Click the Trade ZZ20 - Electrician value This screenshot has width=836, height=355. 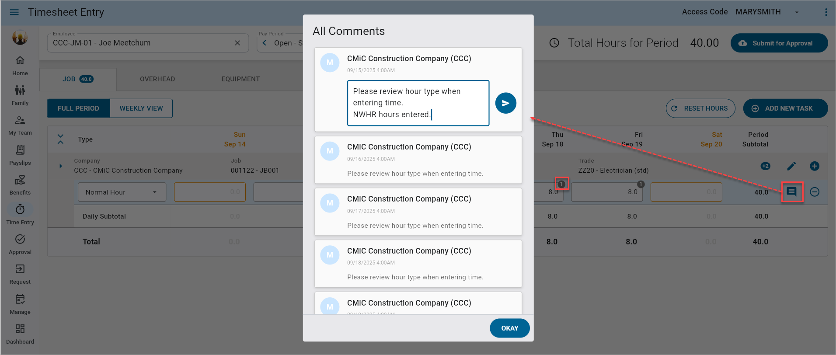tap(613, 171)
